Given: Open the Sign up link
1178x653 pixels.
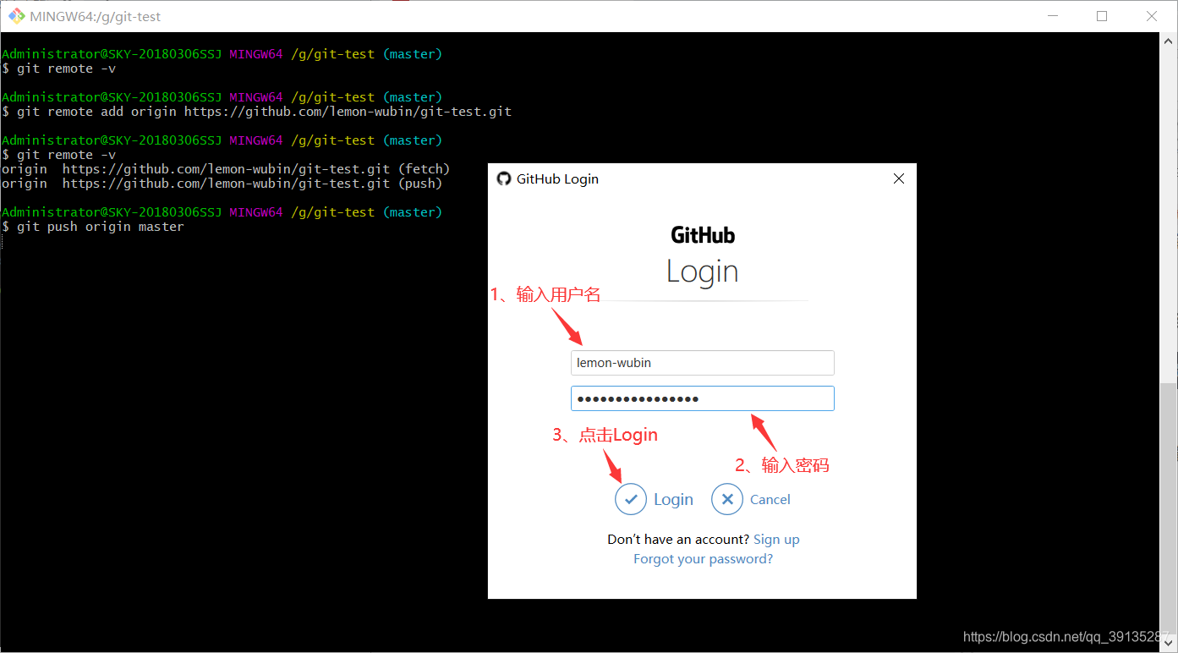Looking at the screenshot, I should pos(776,540).
